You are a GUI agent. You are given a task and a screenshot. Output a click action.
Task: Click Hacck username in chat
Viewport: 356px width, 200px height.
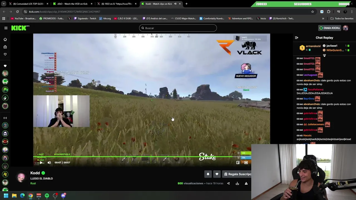(x=307, y=136)
